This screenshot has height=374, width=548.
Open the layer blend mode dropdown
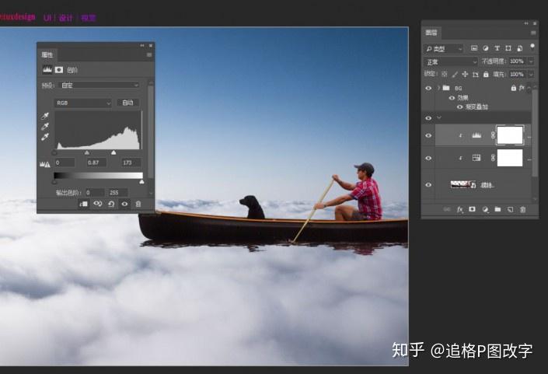click(451, 62)
